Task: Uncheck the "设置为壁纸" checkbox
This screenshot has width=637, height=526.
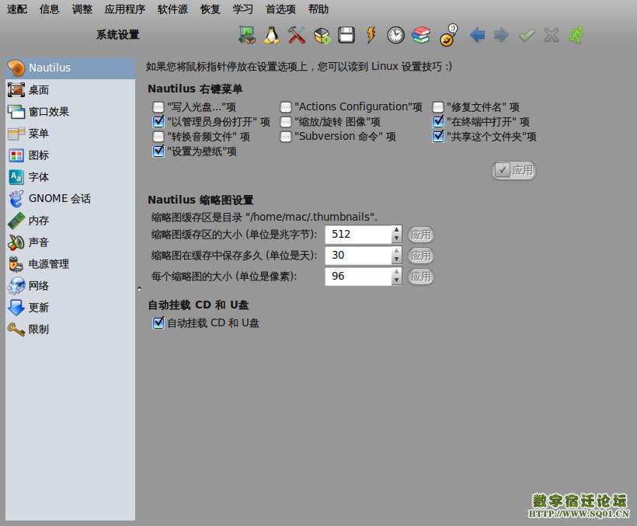Action: coord(158,151)
